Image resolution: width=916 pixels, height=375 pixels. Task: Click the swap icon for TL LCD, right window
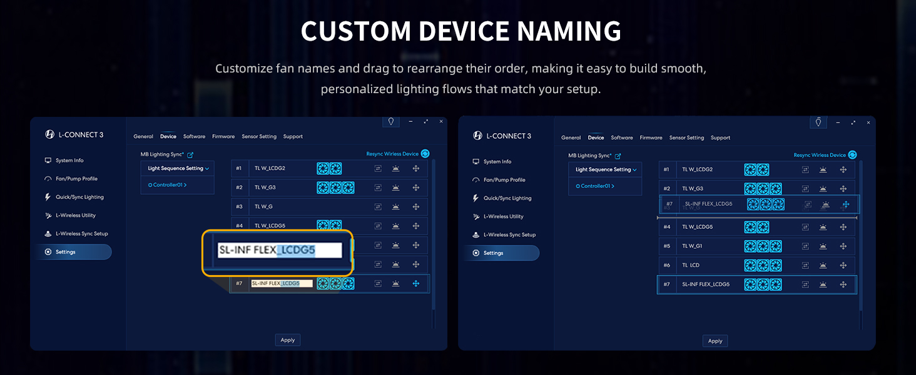coord(806,265)
